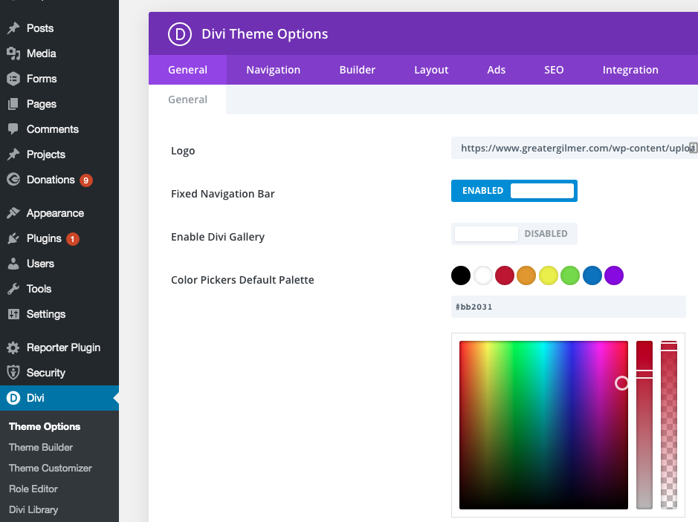This screenshot has width=698, height=522.
Task: Click the Enable Divi Gallery label
Action: (x=218, y=237)
